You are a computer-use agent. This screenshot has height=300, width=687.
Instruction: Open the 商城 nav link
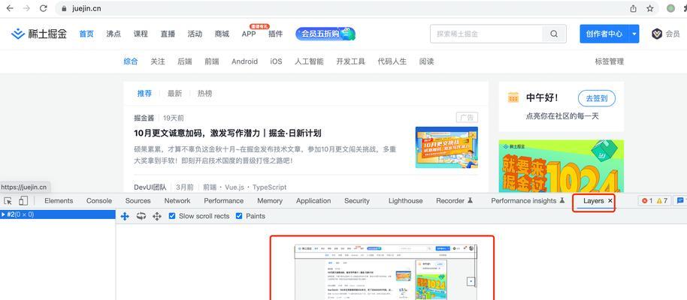[x=222, y=34]
